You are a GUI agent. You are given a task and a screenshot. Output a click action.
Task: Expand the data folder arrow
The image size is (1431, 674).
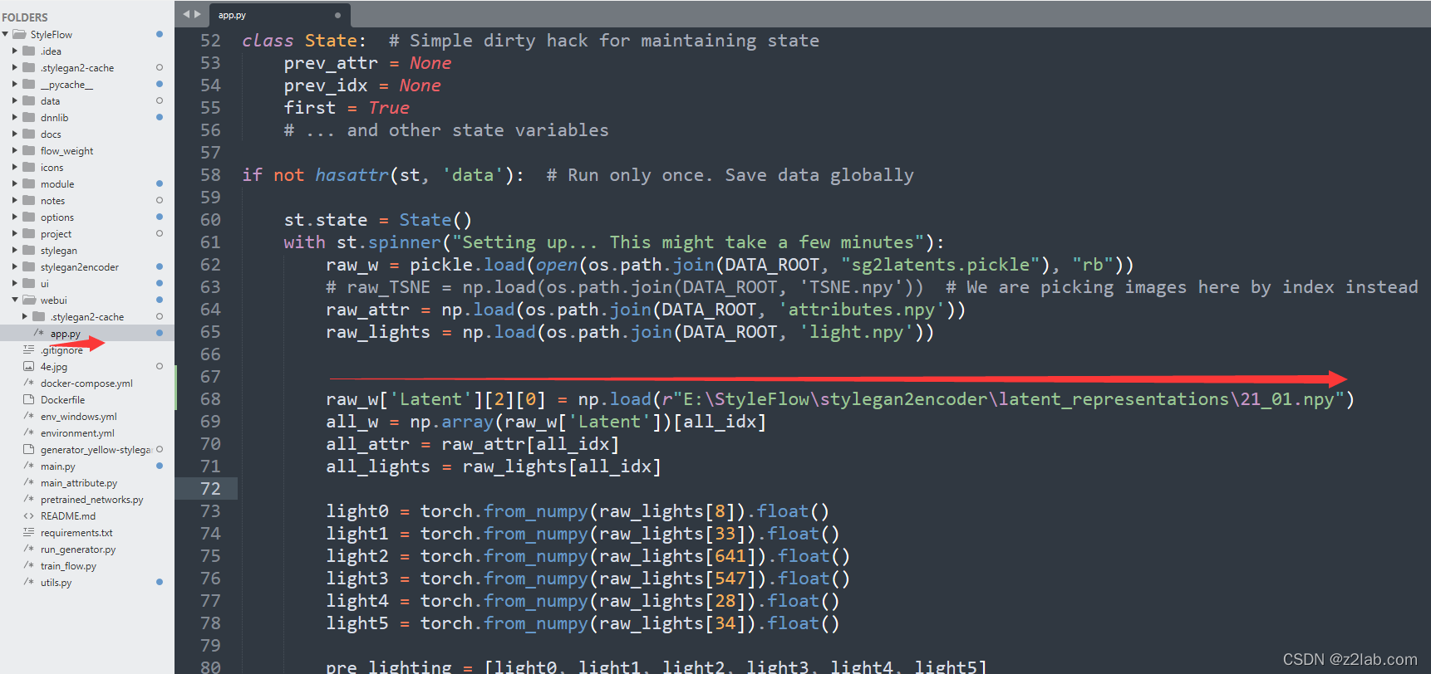click(15, 100)
